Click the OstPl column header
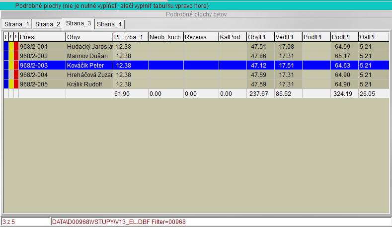The height and width of the screenshot is (227, 392). coord(374,37)
